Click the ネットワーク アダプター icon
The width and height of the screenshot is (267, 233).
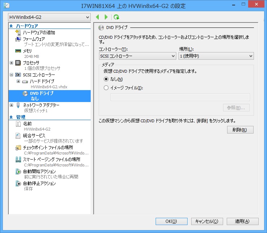(x=18, y=105)
